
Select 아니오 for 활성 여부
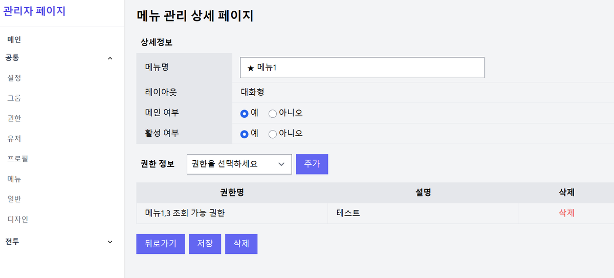pyautogui.click(x=273, y=134)
